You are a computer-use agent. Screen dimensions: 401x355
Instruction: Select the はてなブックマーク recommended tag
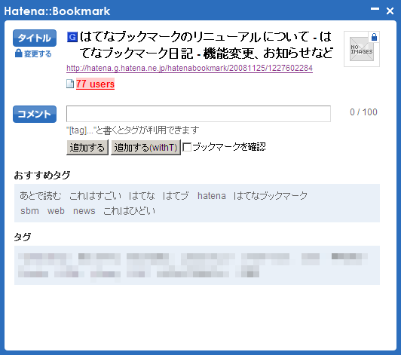click(271, 196)
